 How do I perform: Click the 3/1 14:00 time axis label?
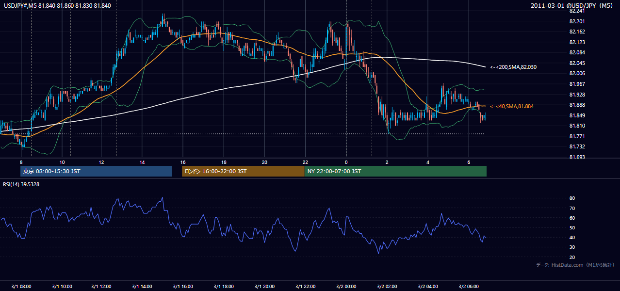[142, 286]
